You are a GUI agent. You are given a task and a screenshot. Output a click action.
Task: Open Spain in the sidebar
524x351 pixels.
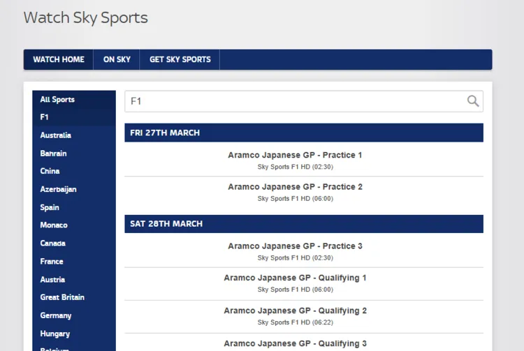[74, 207]
